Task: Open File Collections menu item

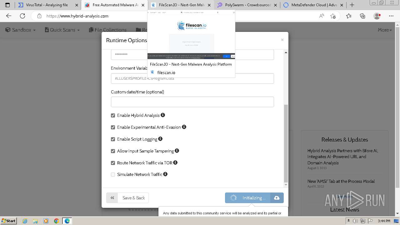Action: point(108,30)
